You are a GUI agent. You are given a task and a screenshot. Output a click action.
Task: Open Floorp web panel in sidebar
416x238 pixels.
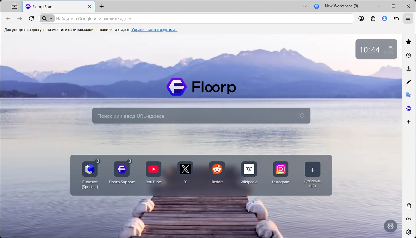tap(409, 109)
